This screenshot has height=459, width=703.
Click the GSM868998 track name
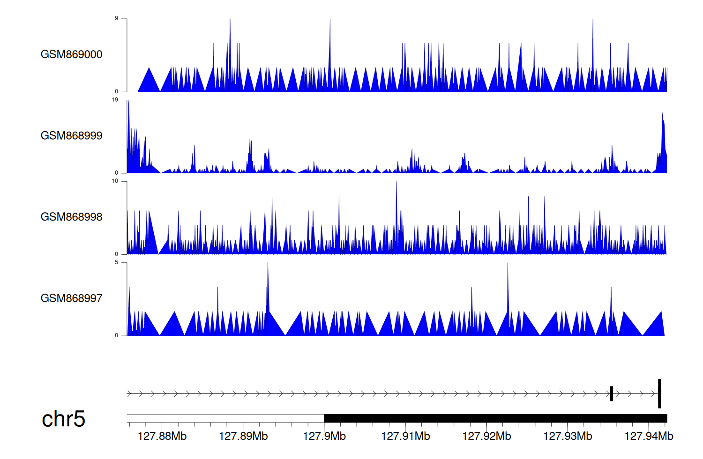pos(71,217)
